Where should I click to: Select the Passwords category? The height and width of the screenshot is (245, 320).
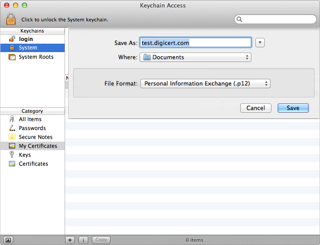tap(32, 128)
